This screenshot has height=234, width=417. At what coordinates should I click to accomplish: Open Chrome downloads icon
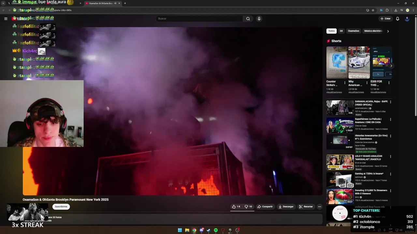395,10
